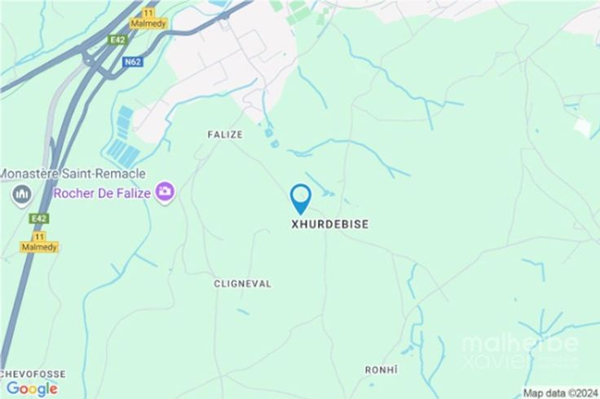The image size is (600, 399).
Task: Open the Map data ©2024 attribution
Action: 560,392
